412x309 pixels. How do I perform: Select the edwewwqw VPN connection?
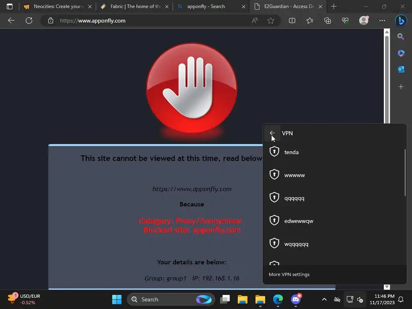pos(334,221)
